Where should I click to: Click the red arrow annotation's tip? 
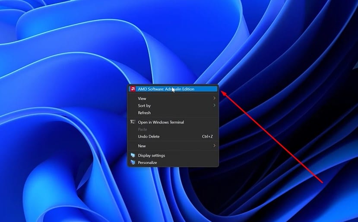222,91
